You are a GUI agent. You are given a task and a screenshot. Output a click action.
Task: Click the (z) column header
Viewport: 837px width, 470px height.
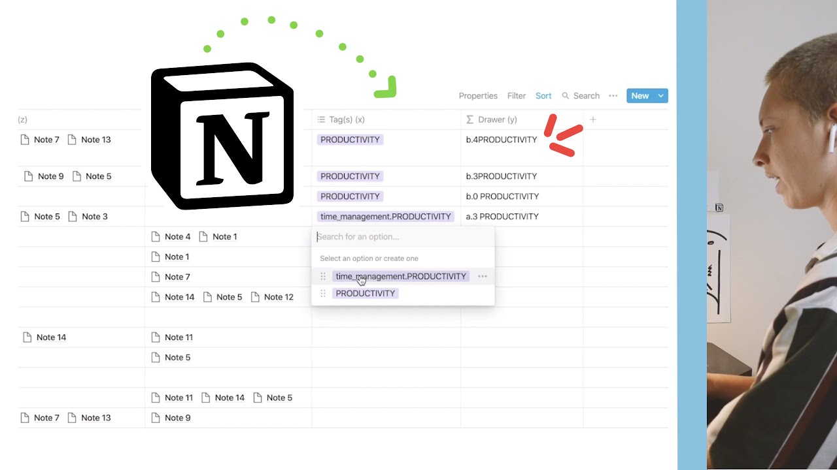[22, 119]
